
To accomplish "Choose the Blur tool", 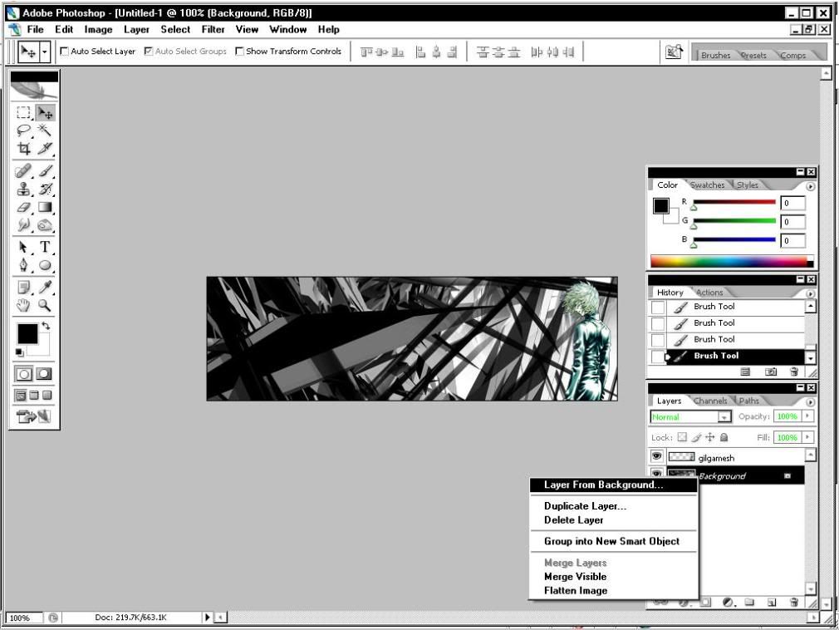I will click(23, 224).
